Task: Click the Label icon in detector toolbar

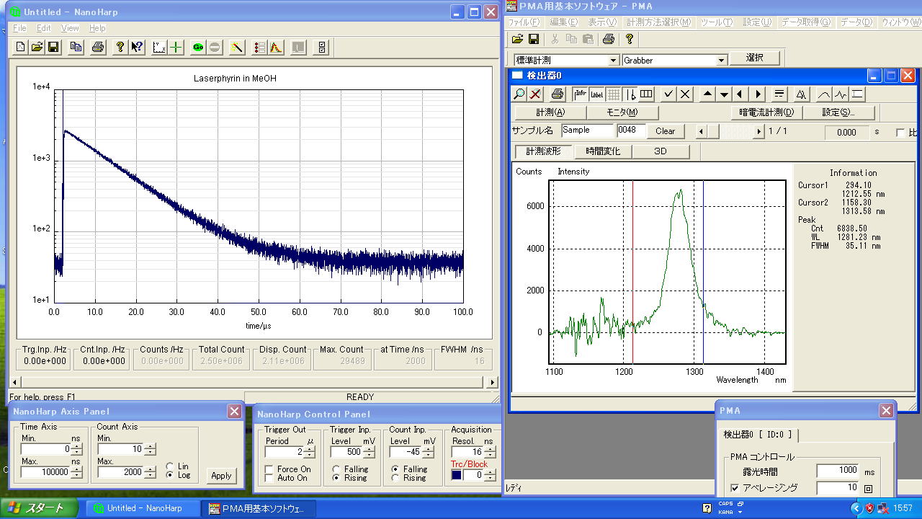Action: (596, 94)
